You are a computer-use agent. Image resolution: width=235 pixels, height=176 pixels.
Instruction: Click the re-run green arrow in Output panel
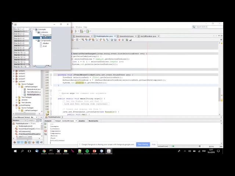point(46,124)
